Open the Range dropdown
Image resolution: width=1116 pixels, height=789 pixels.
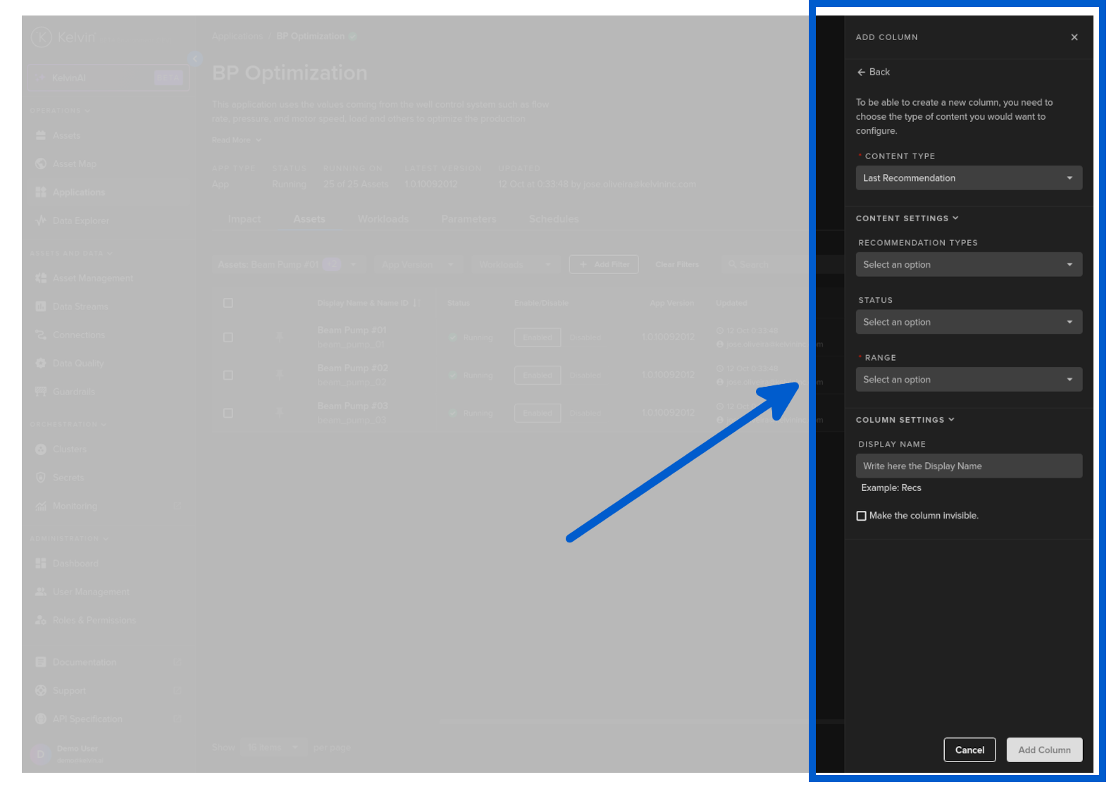coord(968,380)
